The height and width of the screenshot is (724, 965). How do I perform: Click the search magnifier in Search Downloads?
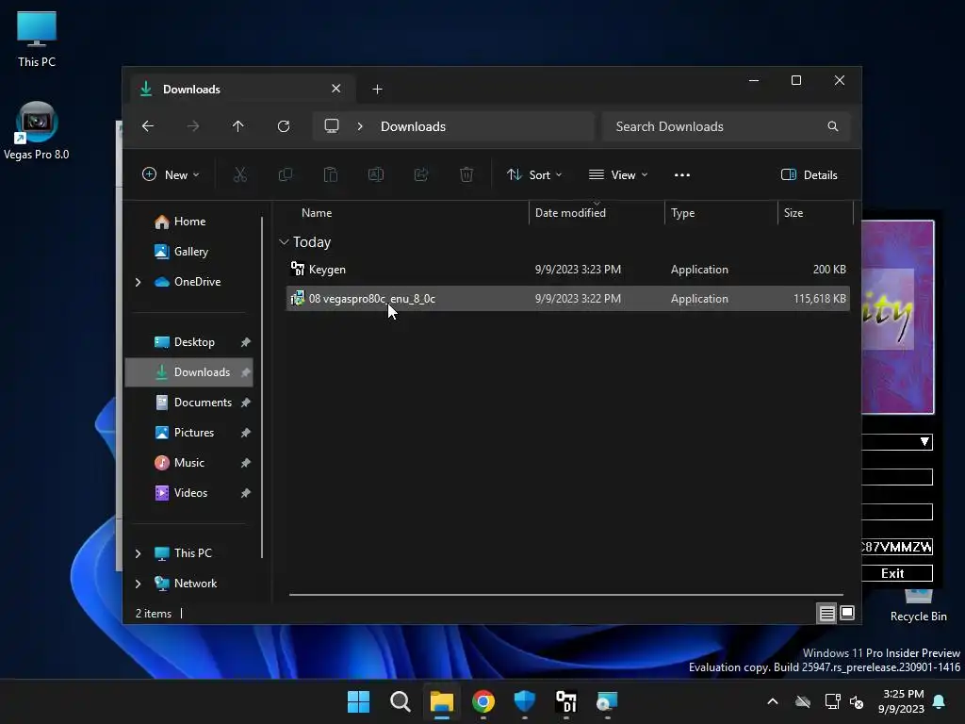click(833, 126)
